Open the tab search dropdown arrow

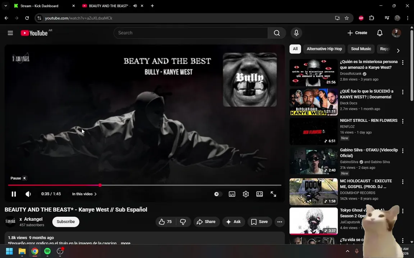coord(5,6)
